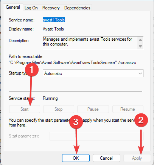This screenshot has width=154, height=165.
Task: Click the Pause service button
Action: (93, 109)
